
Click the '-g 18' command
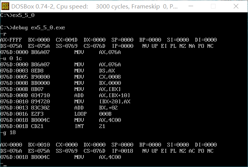pos(8,133)
